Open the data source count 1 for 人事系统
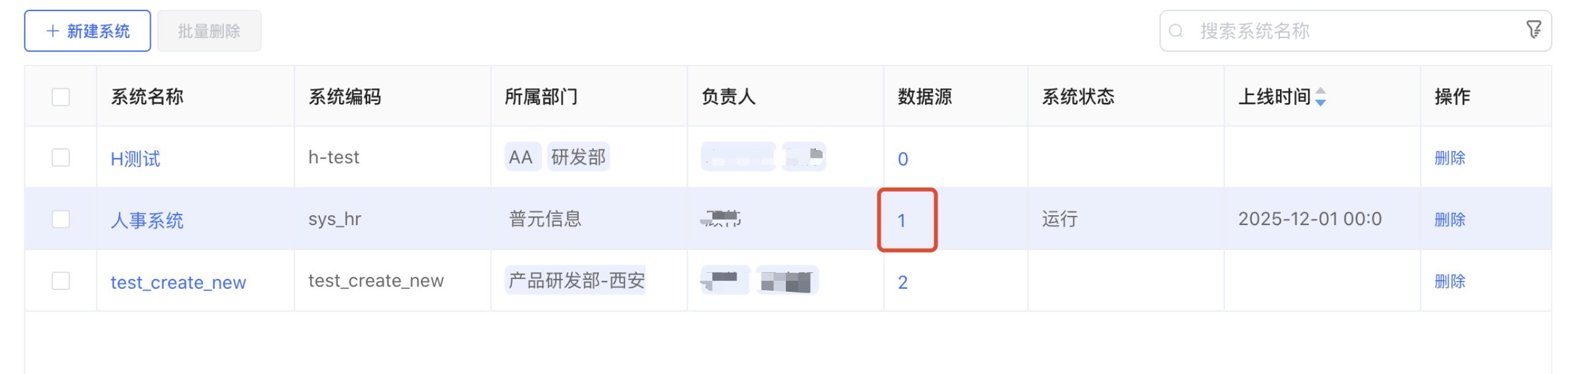The height and width of the screenshot is (374, 1573). tap(903, 219)
